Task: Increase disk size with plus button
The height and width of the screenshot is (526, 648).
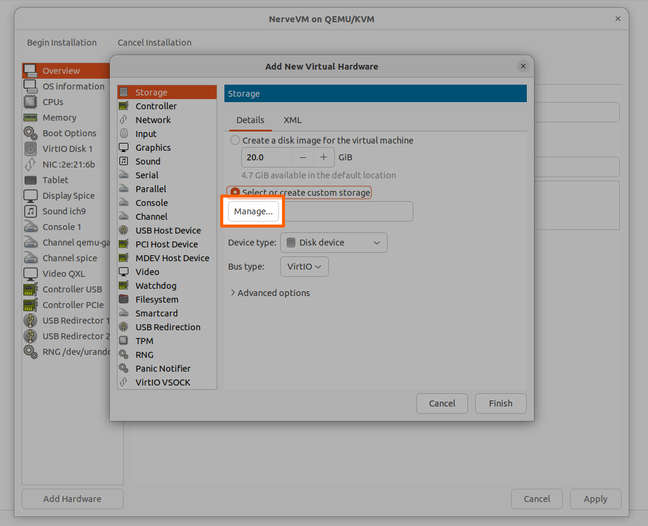Action: click(x=323, y=157)
